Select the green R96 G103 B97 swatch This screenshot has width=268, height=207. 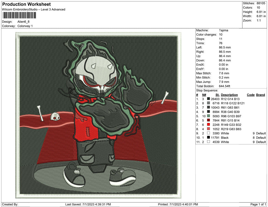(208, 116)
